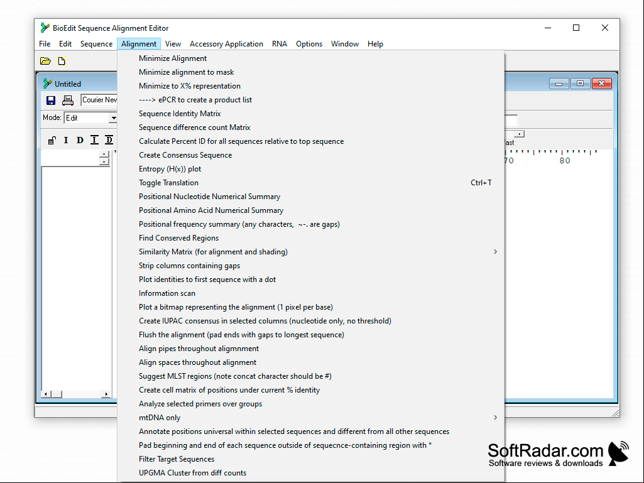
Task: Open the Mode dropdown arrow
Action: pos(113,118)
